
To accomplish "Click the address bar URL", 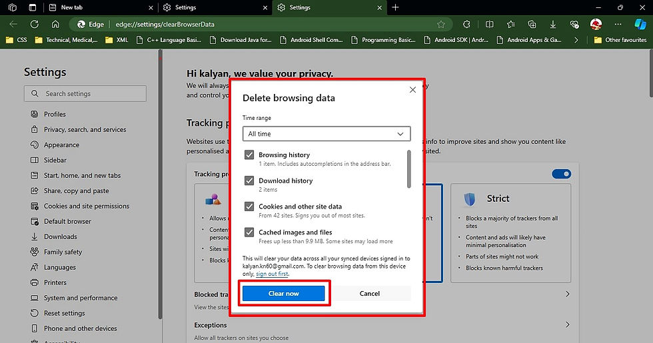I will click(165, 25).
